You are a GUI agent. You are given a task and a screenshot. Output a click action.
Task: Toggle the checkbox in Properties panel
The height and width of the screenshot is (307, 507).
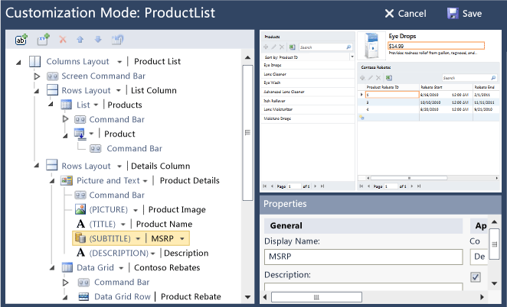(476, 277)
